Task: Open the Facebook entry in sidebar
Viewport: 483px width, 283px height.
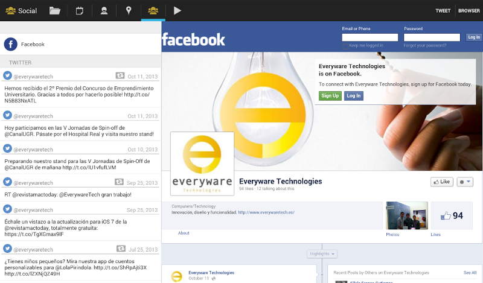Action: point(80,44)
